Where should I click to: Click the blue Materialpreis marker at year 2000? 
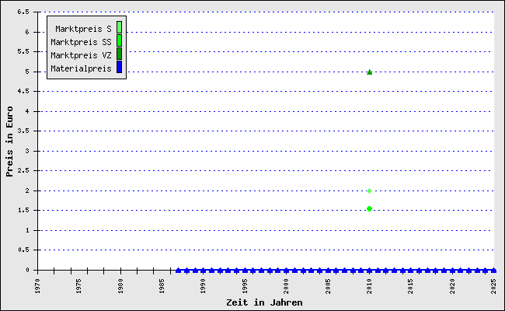pos(286,271)
